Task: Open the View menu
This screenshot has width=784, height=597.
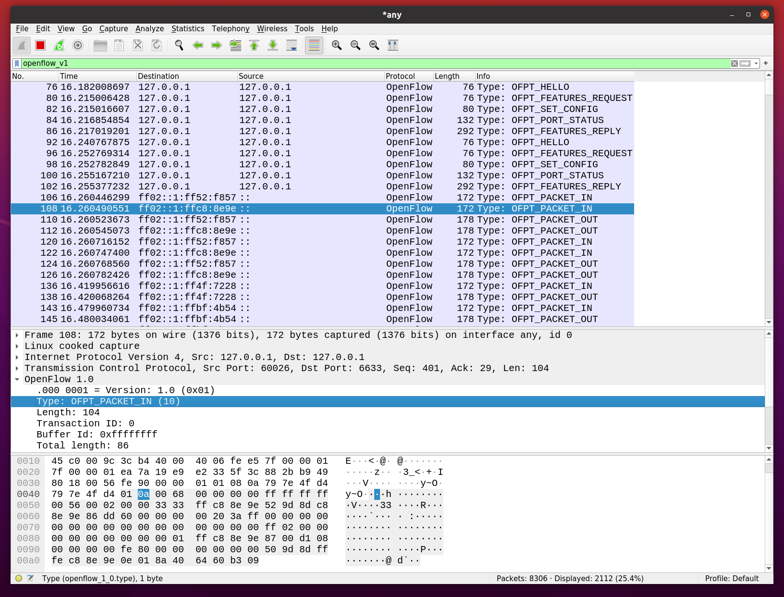Action: [66, 29]
